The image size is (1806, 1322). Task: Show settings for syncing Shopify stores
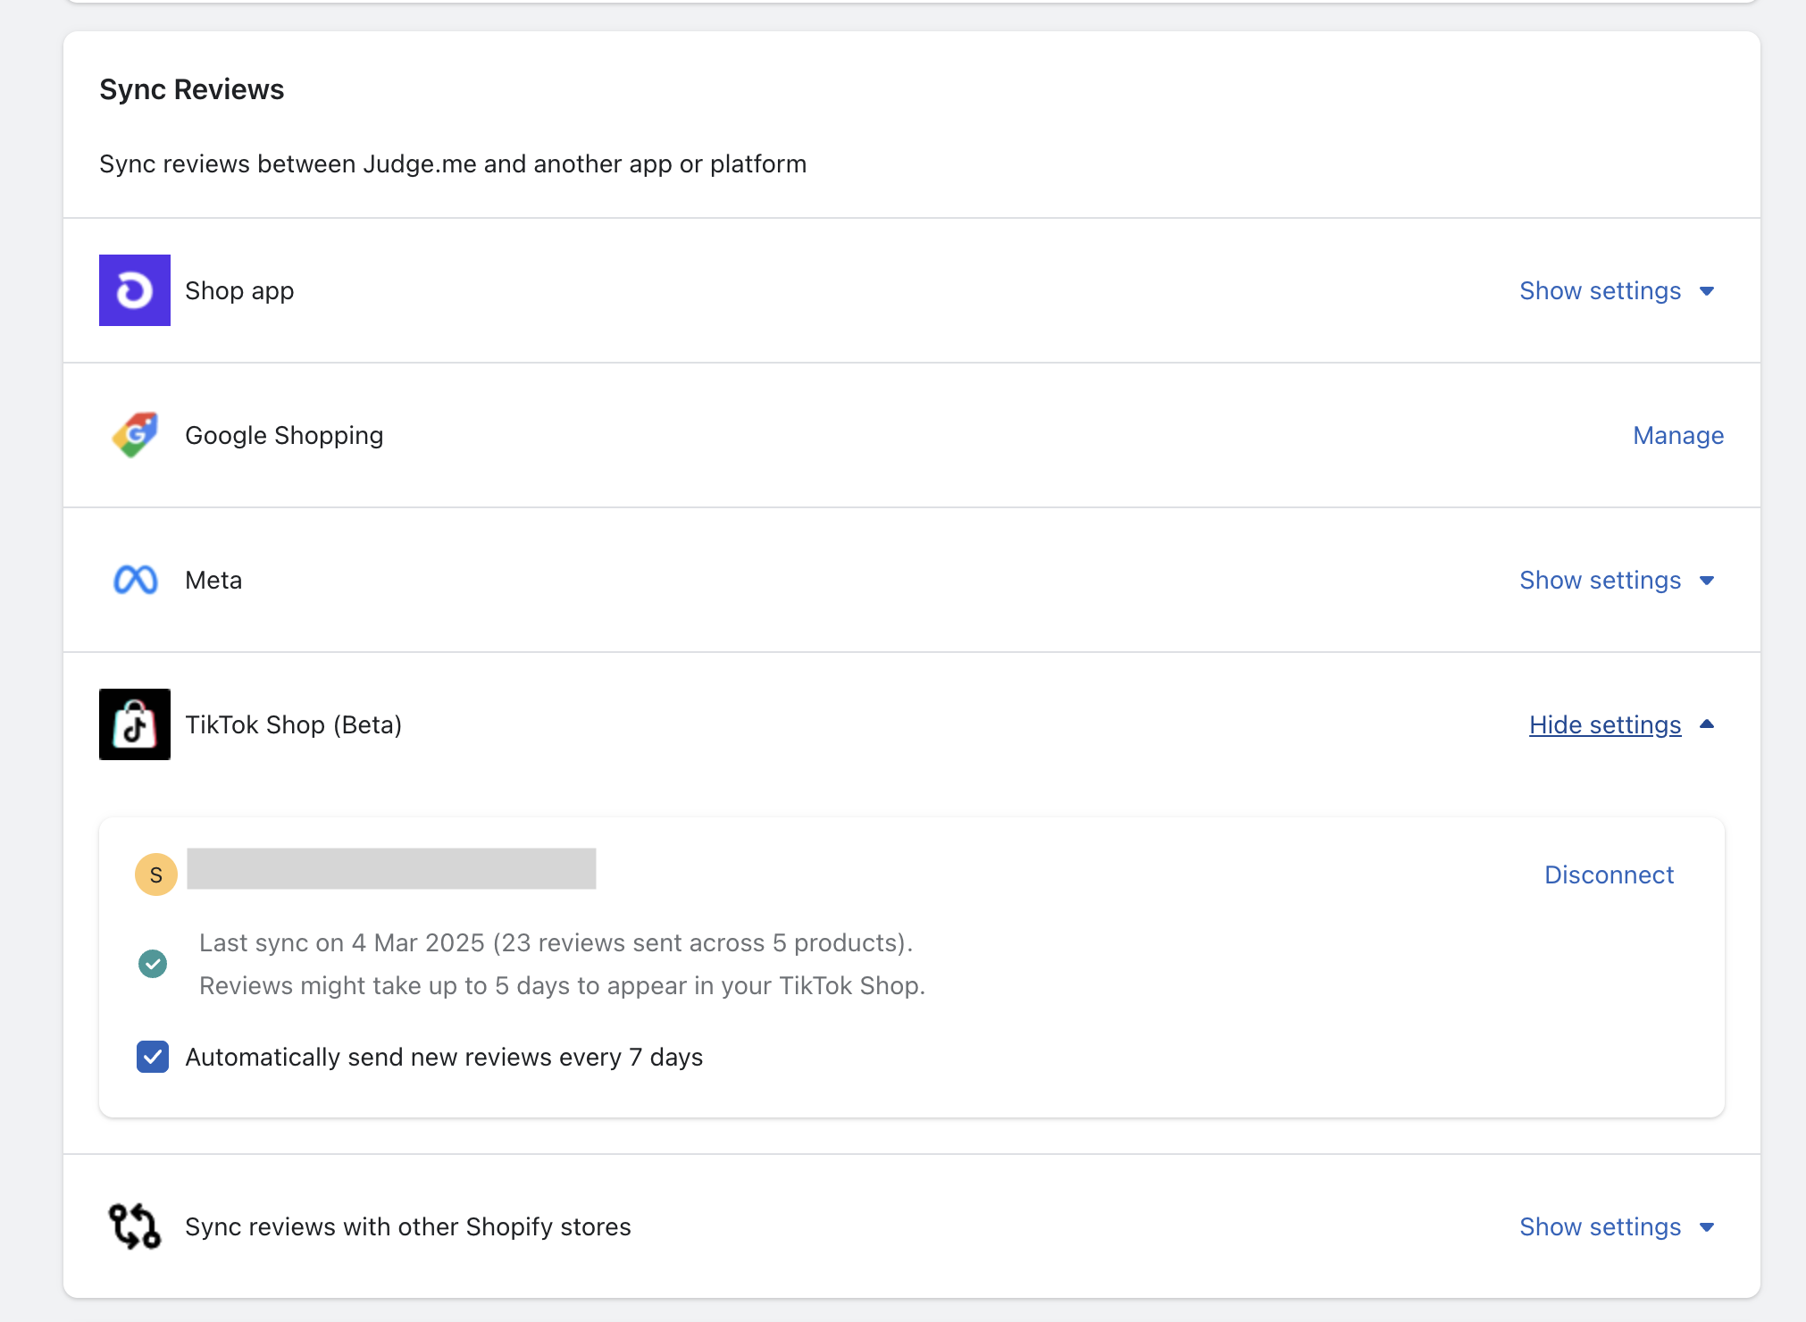click(1600, 1226)
